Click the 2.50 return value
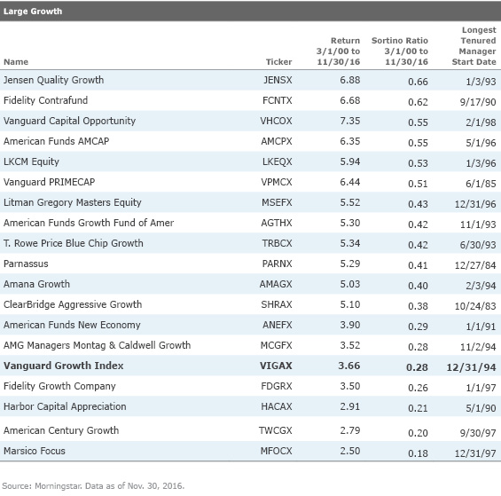 pyautogui.click(x=350, y=451)
